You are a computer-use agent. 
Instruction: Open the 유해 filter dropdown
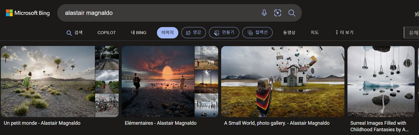click(411, 33)
